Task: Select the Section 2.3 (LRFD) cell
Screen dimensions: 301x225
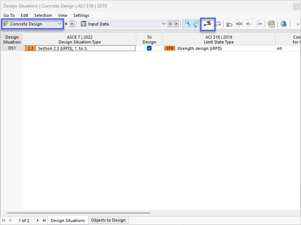Action: point(80,48)
